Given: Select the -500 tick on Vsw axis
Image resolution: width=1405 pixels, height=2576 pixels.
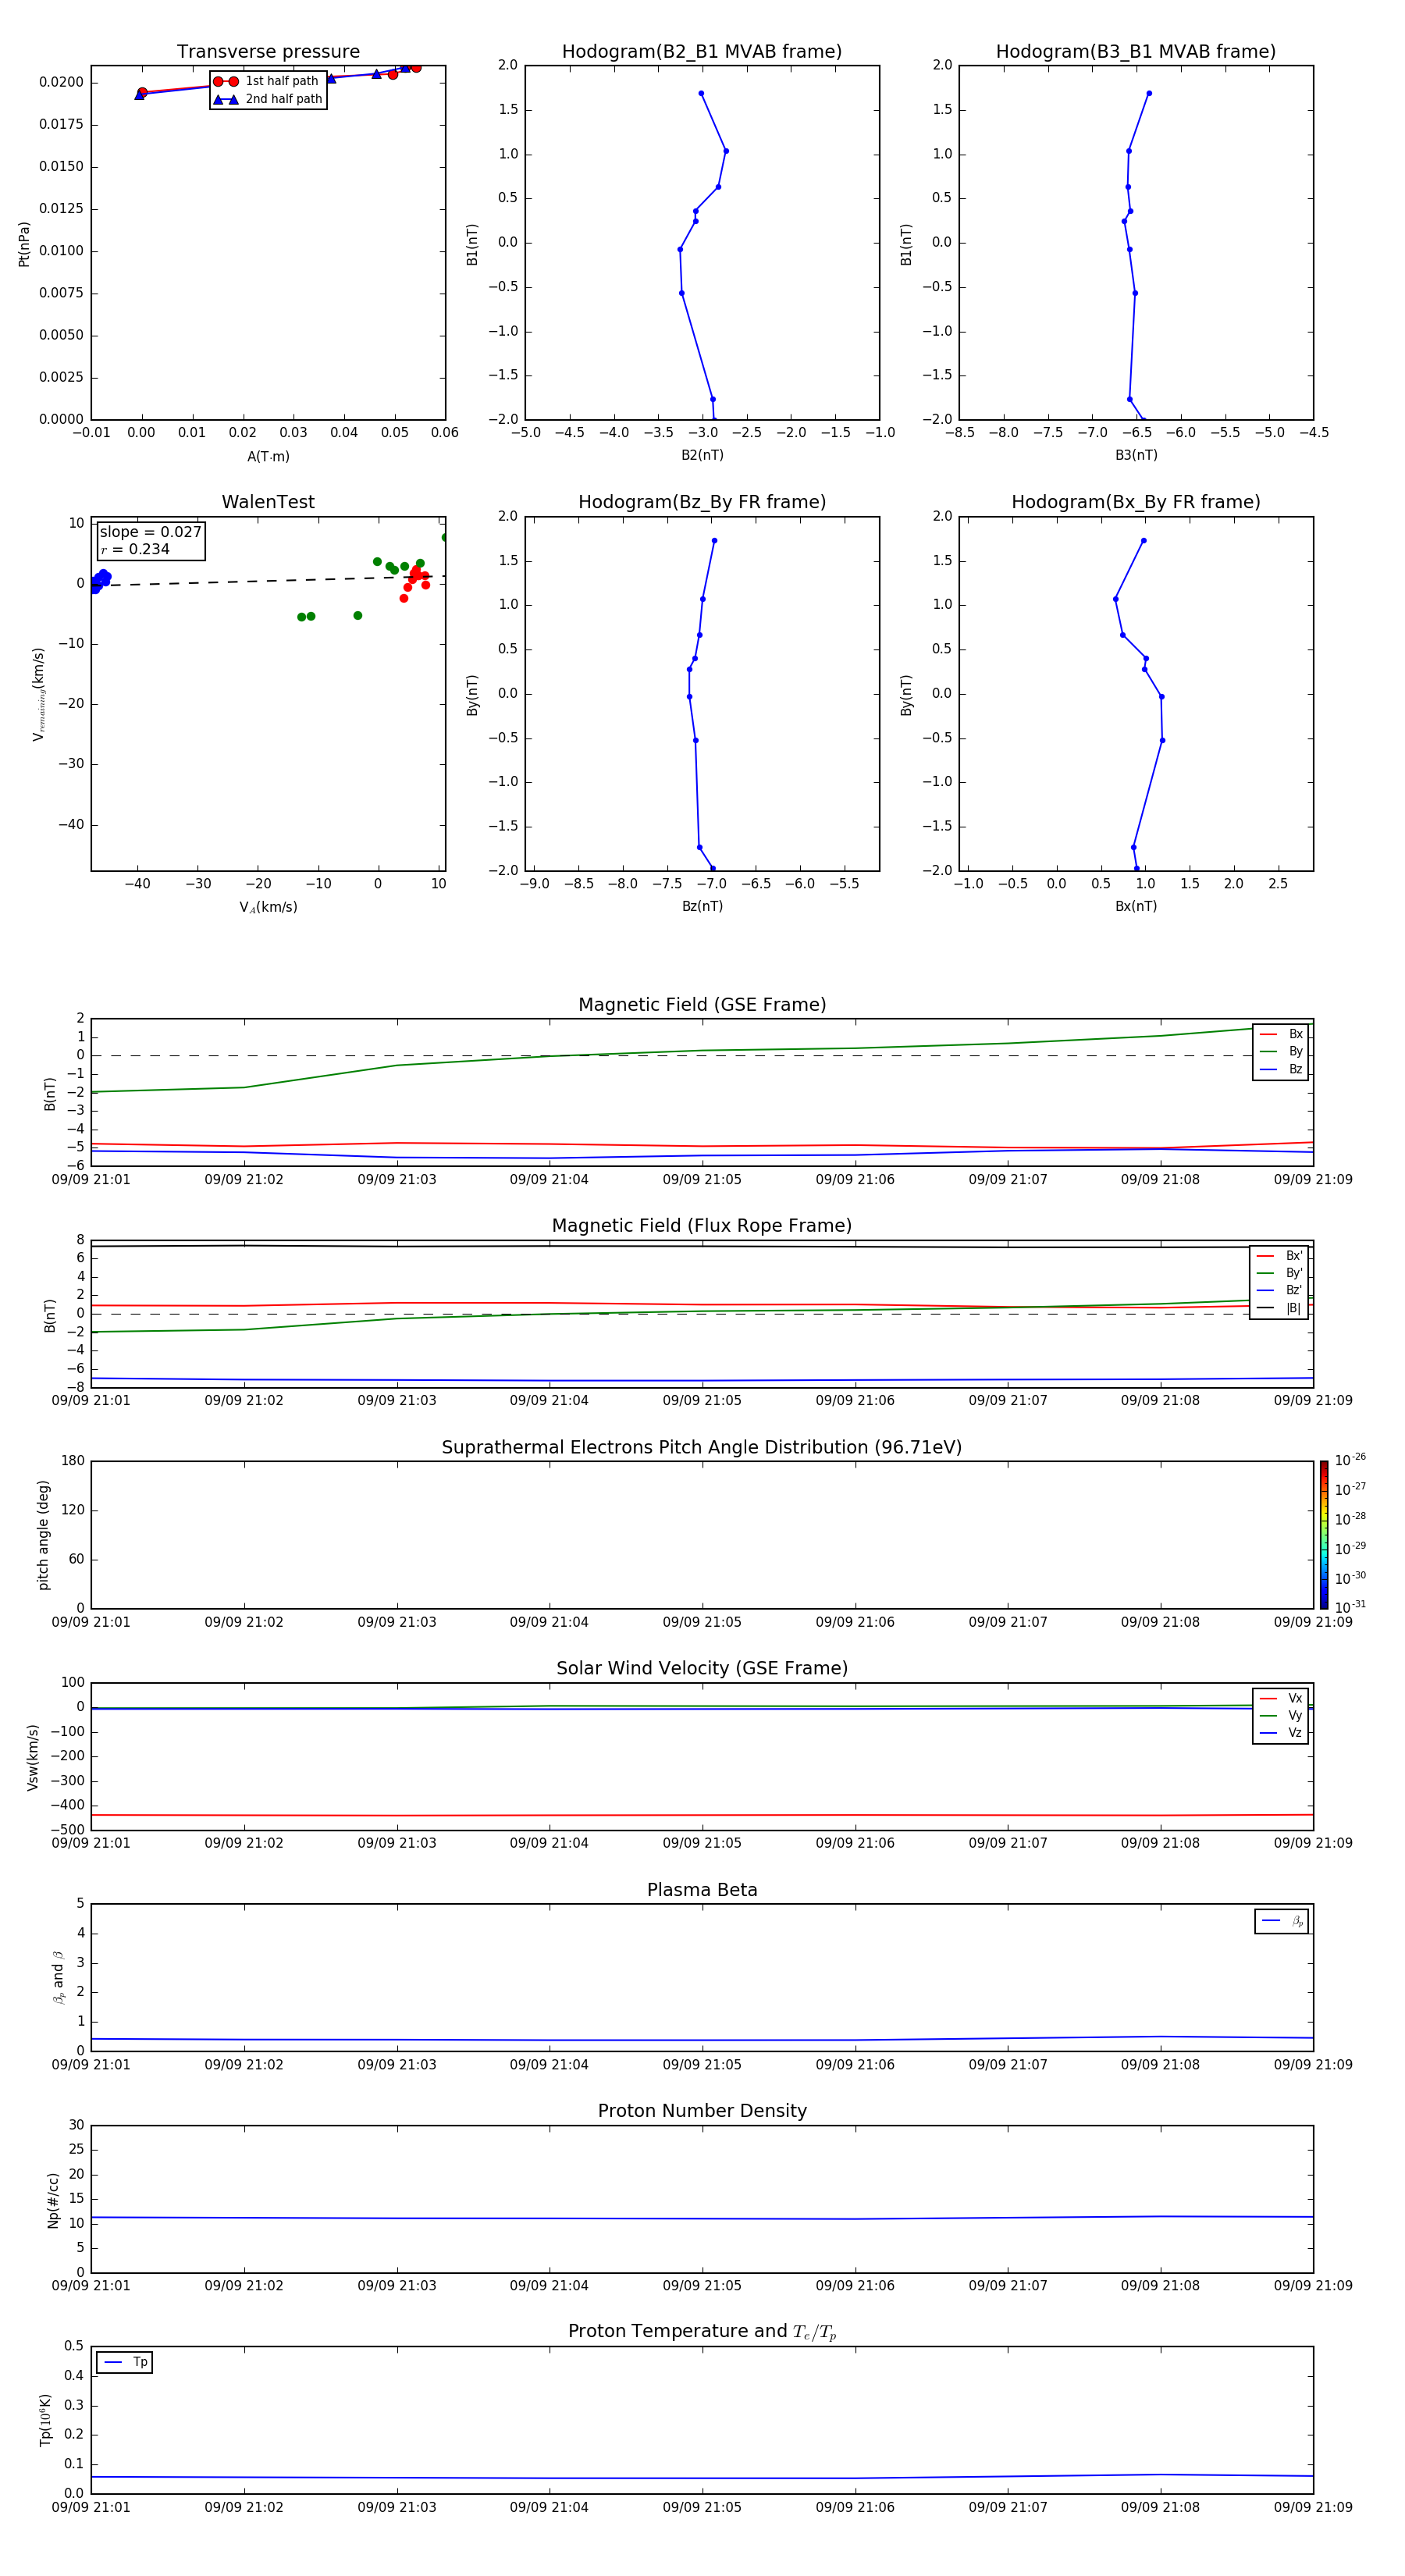Looking at the screenshot, I should tap(67, 1830).
